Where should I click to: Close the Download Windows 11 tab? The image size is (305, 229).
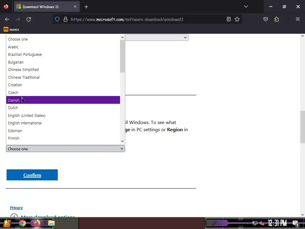click(x=75, y=7)
